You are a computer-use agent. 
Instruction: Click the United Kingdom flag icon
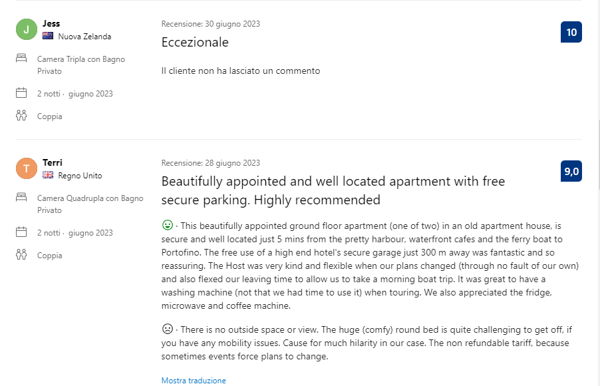(x=48, y=175)
